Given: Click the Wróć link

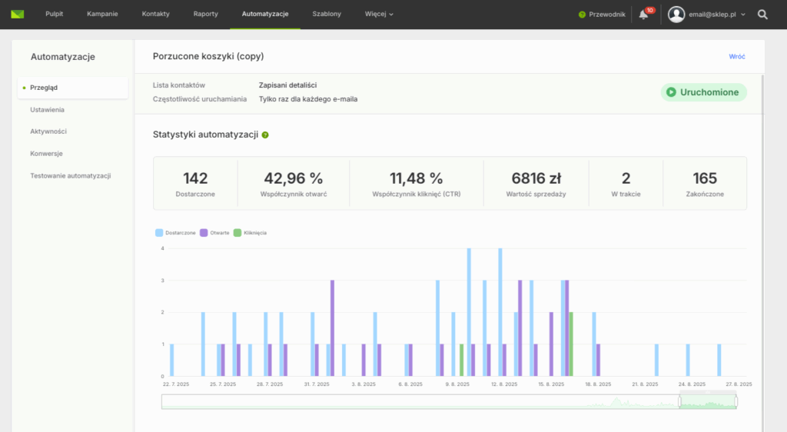Looking at the screenshot, I should 736,57.
